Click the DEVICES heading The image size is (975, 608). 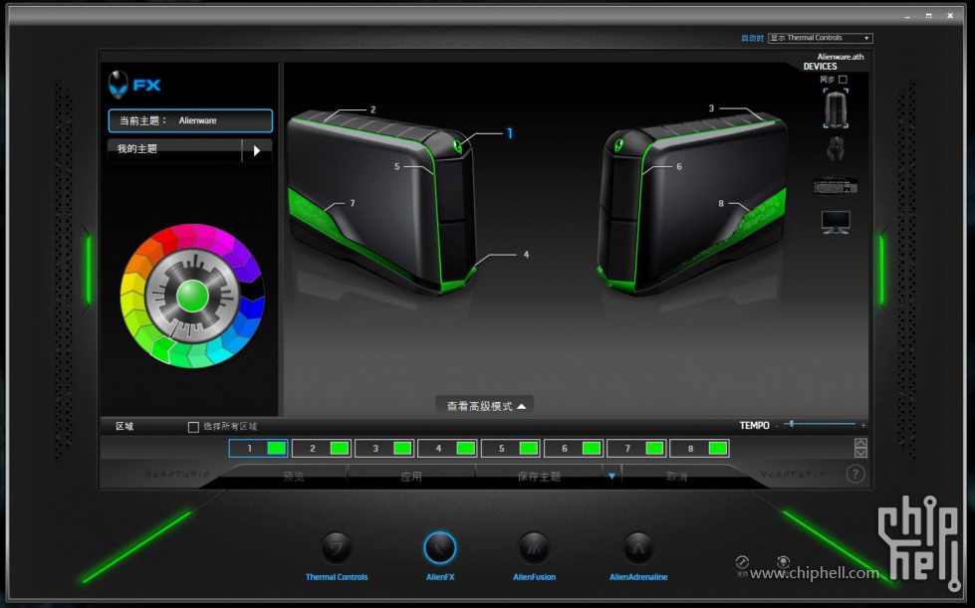click(820, 67)
